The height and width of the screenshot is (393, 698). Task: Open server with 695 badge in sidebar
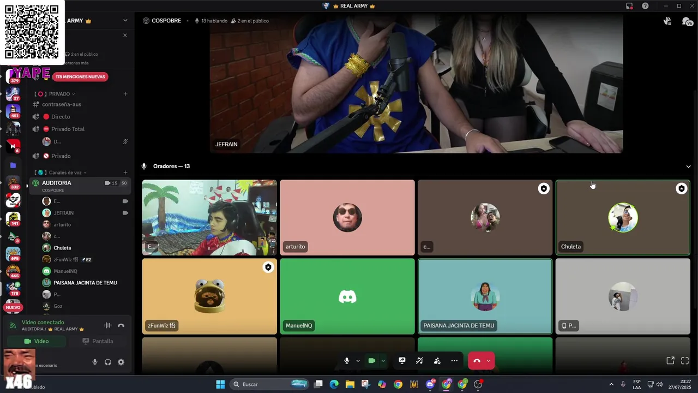point(13,254)
